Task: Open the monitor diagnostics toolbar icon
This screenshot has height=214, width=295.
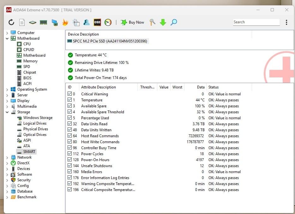Action: pyautogui.click(x=55, y=22)
